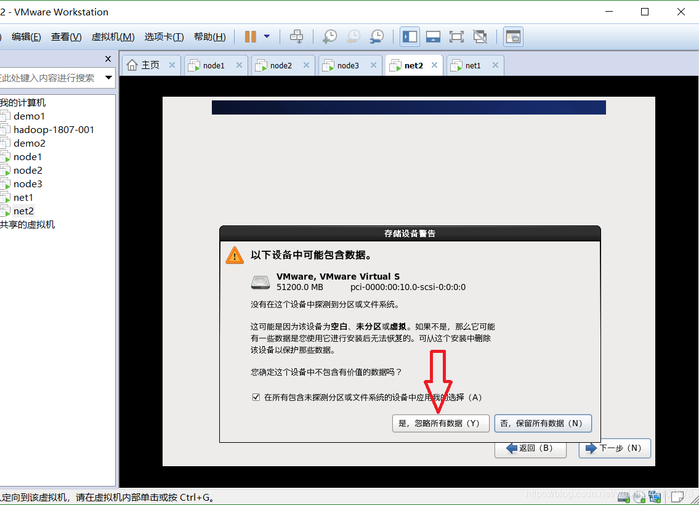Close the node2 tab

pyautogui.click(x=306, y=65)
